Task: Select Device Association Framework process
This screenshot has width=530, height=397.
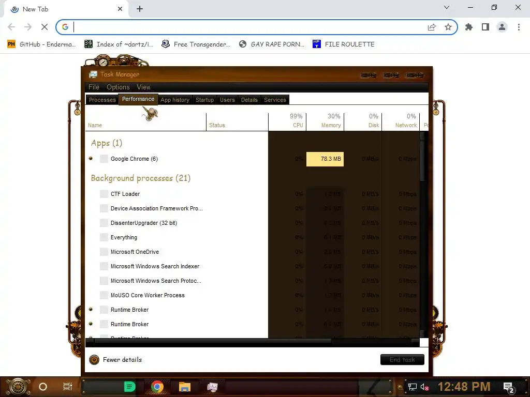Action: pyautogui.click(x=253, y=208)
